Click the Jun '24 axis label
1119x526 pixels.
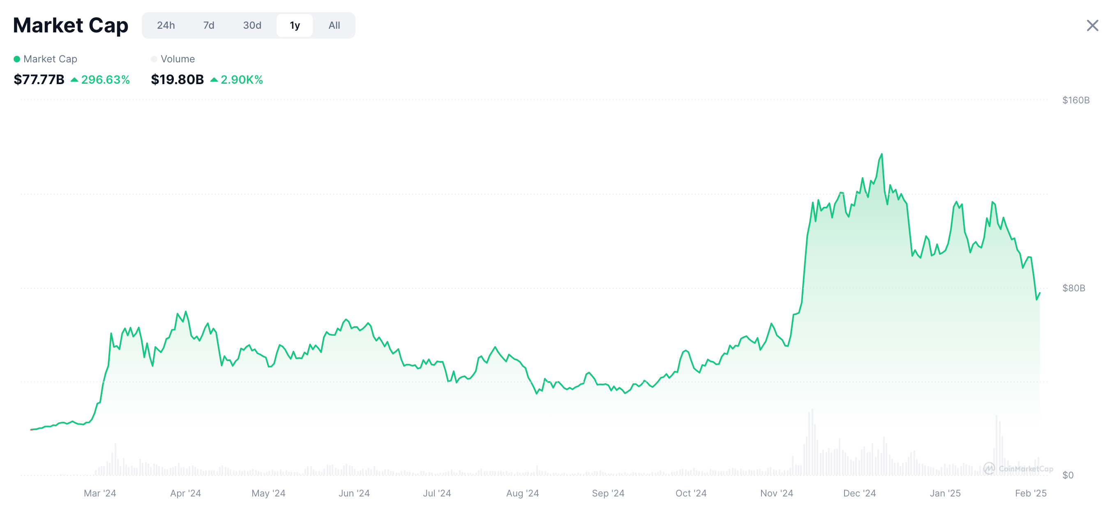pyautogui.click(x=354, y=493)
